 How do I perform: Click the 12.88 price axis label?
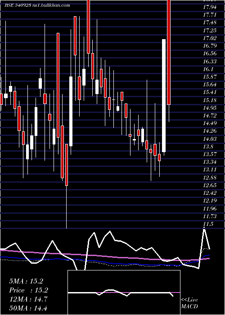coord(210,178)
